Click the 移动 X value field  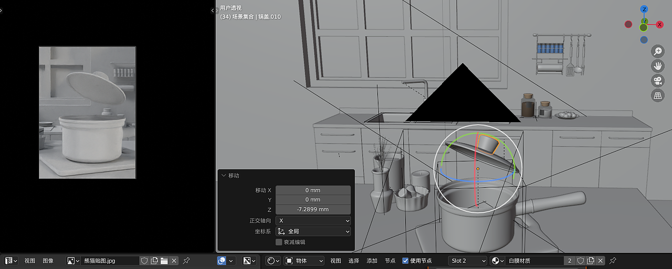(313, 190)
